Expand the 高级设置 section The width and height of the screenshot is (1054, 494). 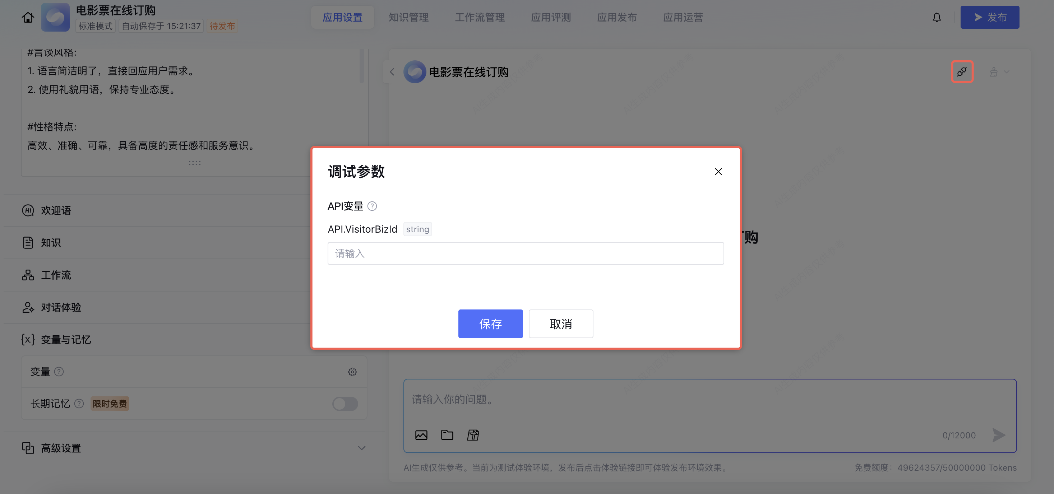pos(361,448)
